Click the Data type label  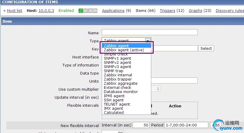[x=89, y=73]
